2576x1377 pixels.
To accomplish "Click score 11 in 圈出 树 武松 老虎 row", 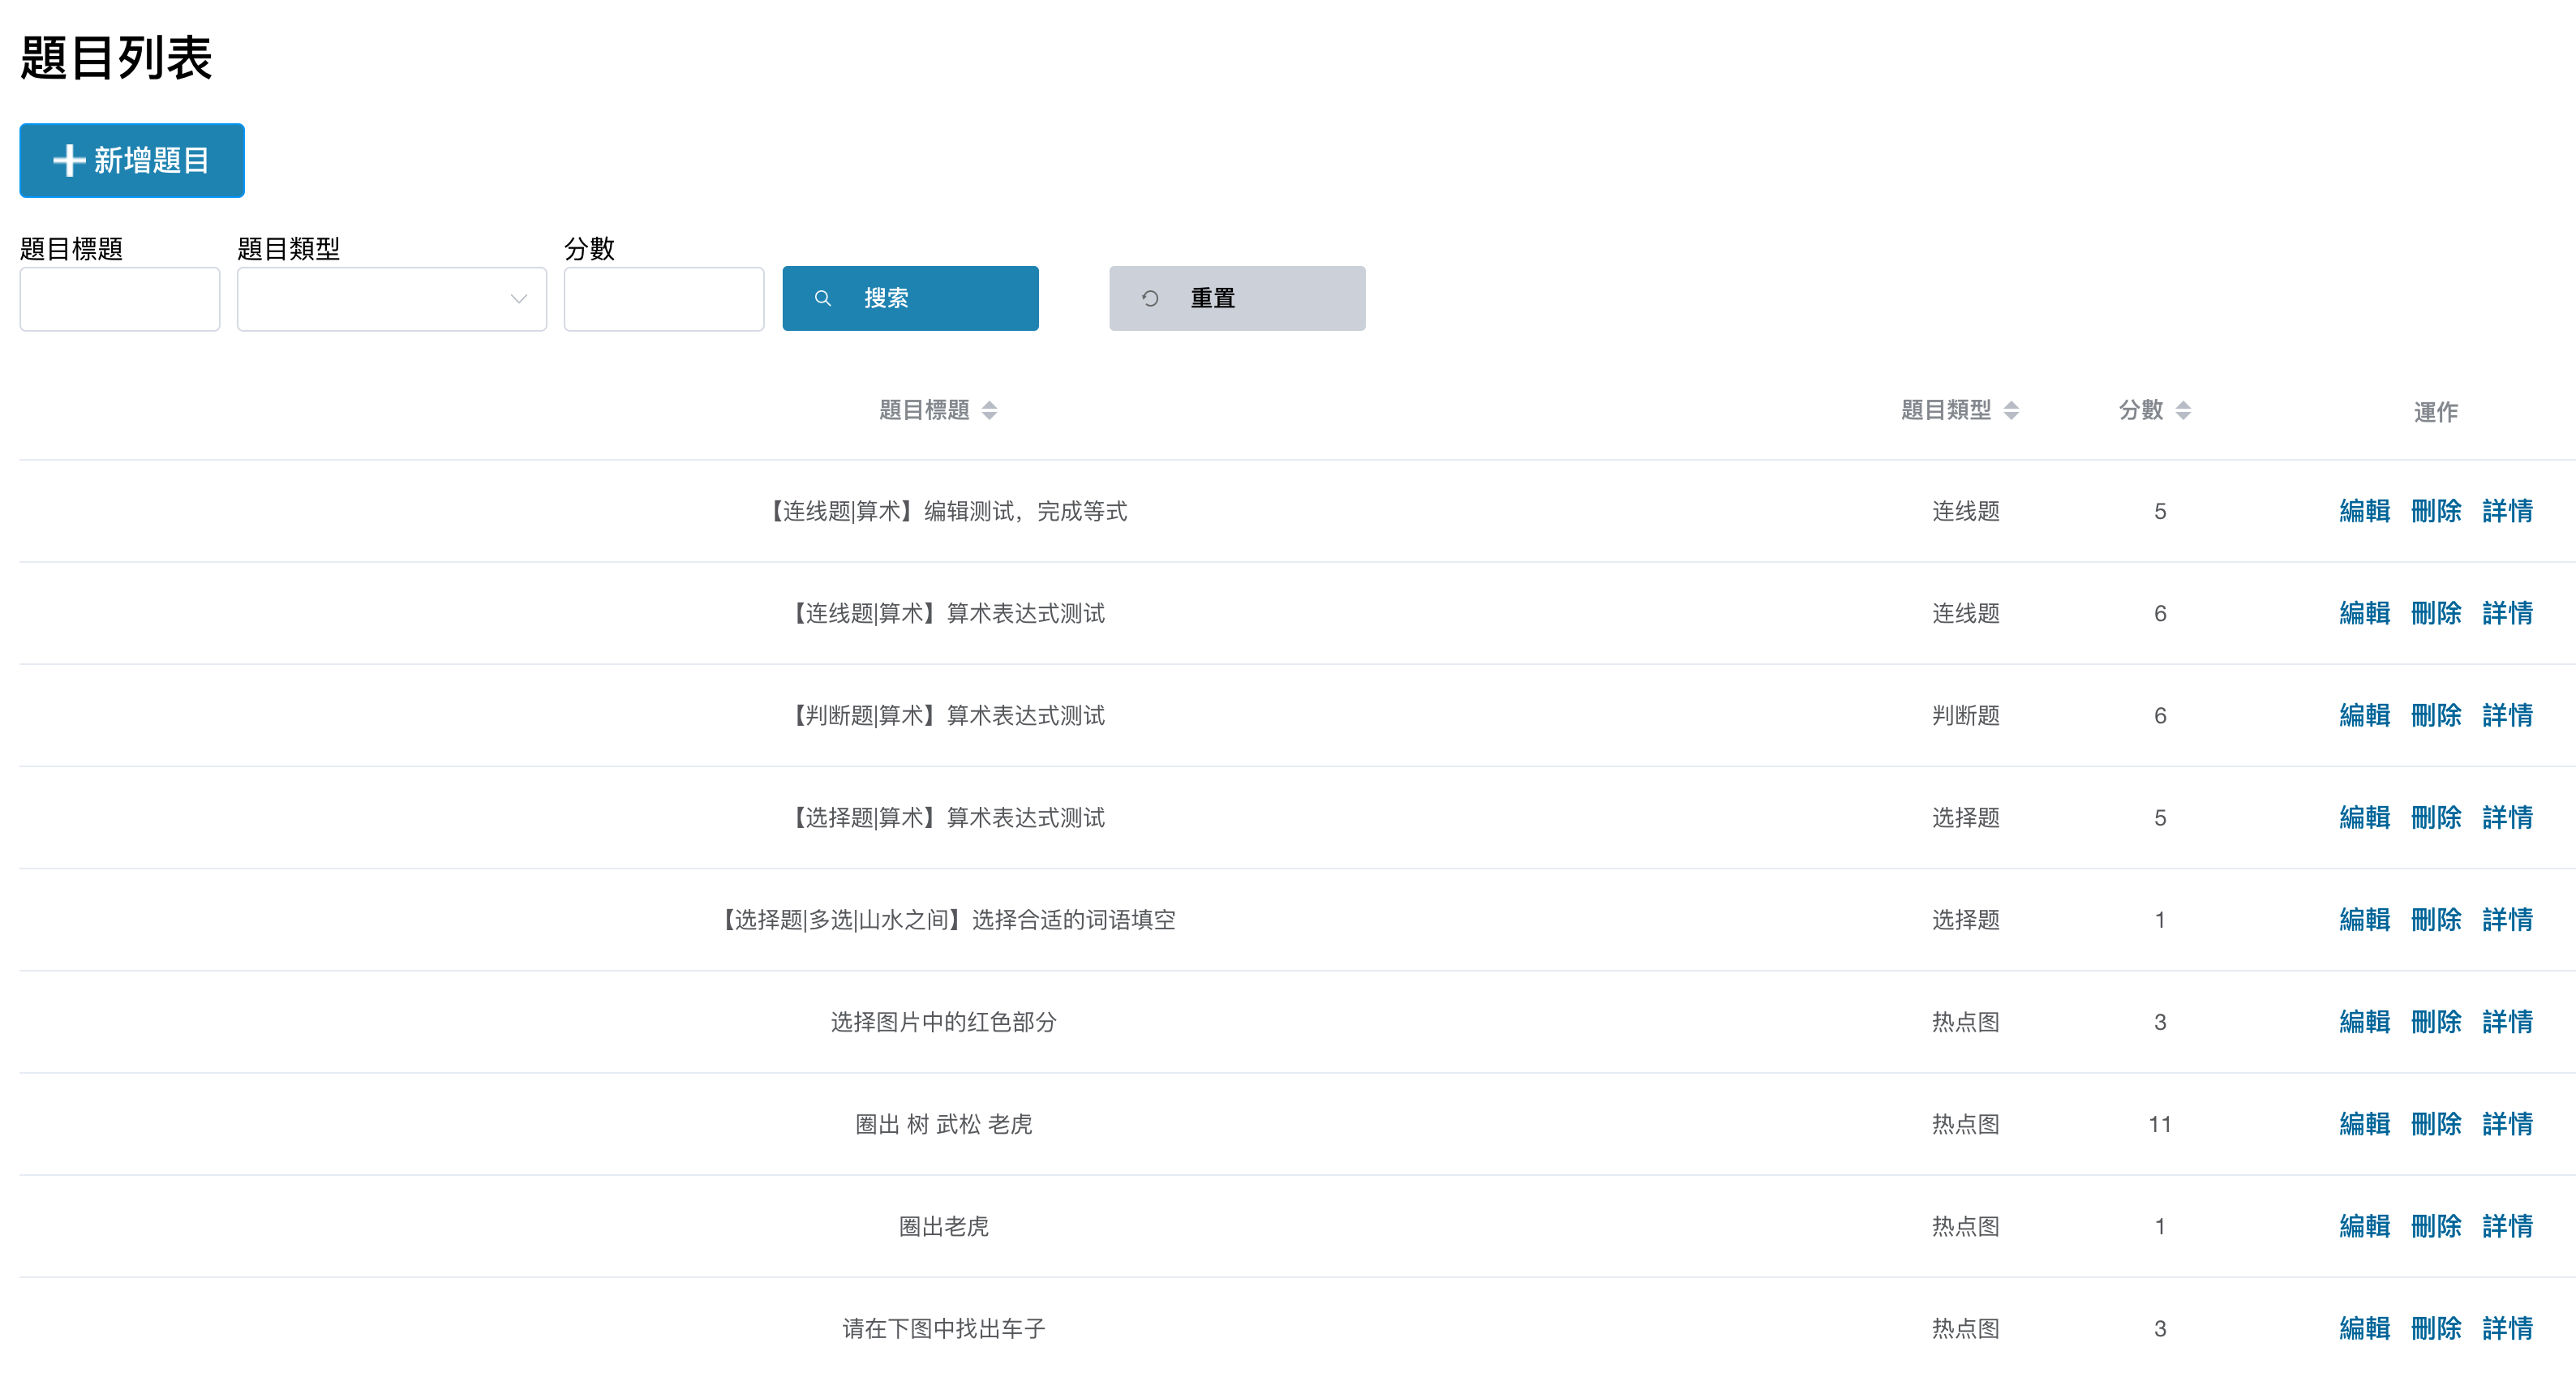I will [x=2160, y=1124].
